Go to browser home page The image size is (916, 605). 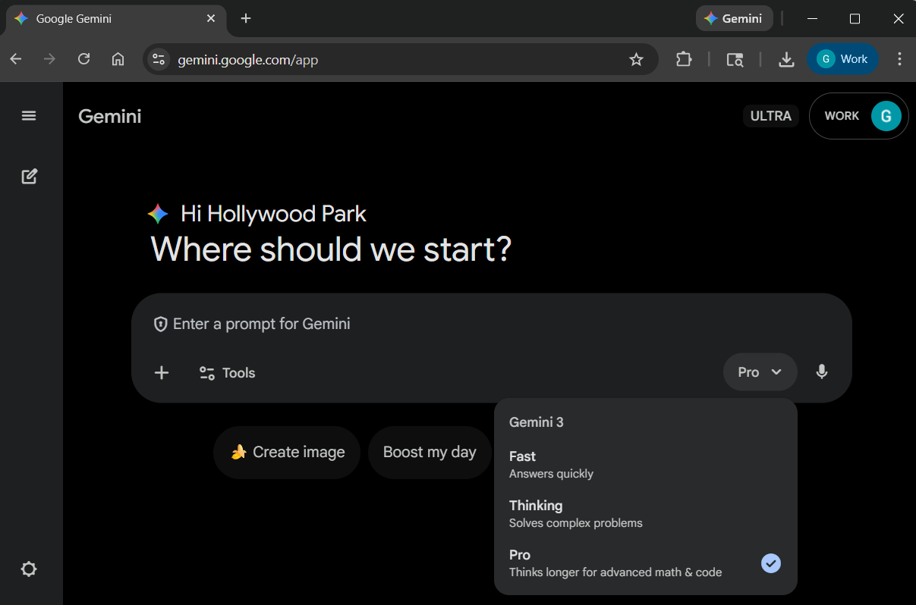tap(118, 59)
